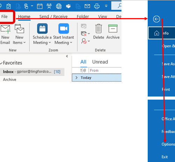Open Options in the File menu
The width and height of the screenshot is (175, 162).
coord(168,144)
